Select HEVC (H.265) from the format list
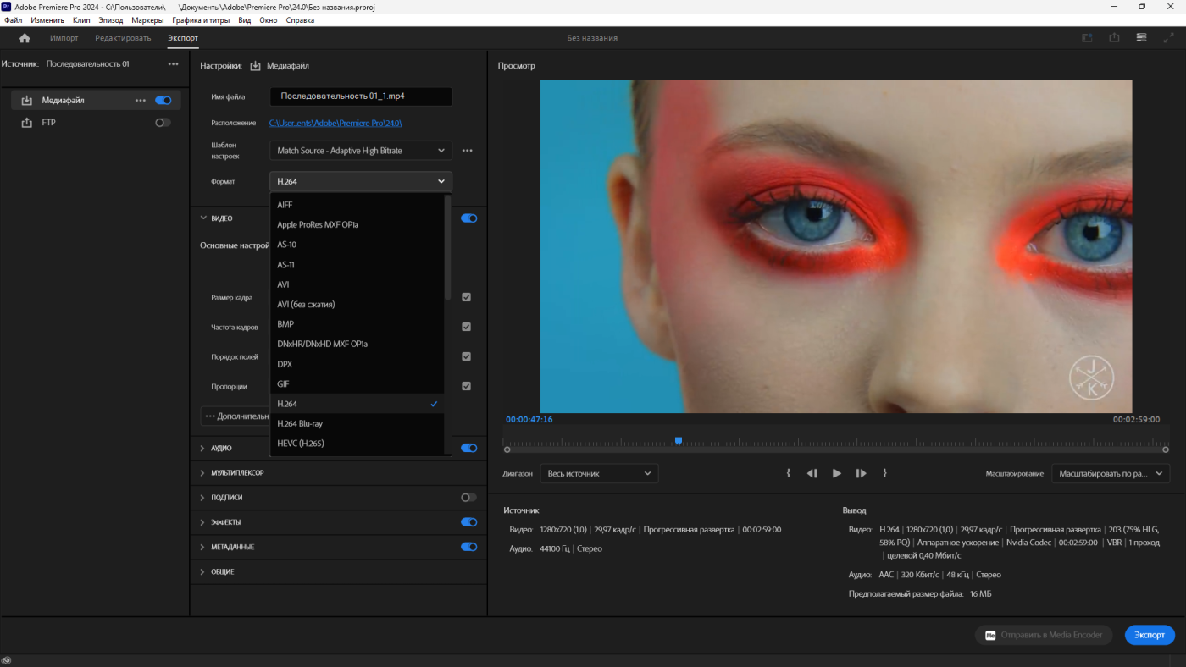This screenshot has width=1186, height=667. pos(301,444)
